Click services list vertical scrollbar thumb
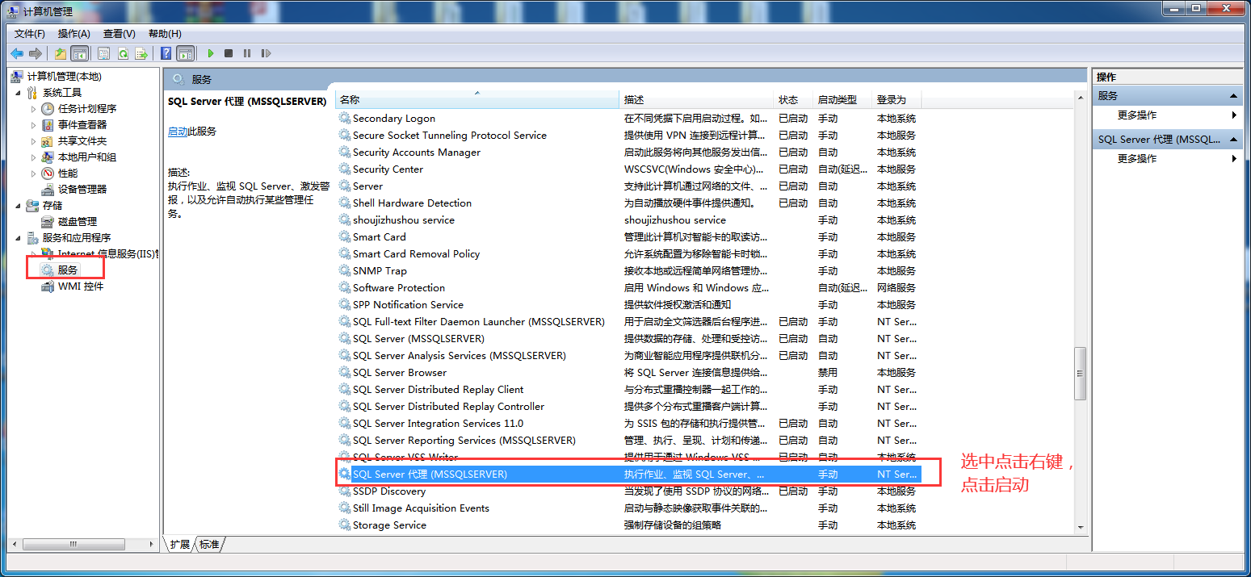This screenshot has height=577, width=1251. point(1081,373)
